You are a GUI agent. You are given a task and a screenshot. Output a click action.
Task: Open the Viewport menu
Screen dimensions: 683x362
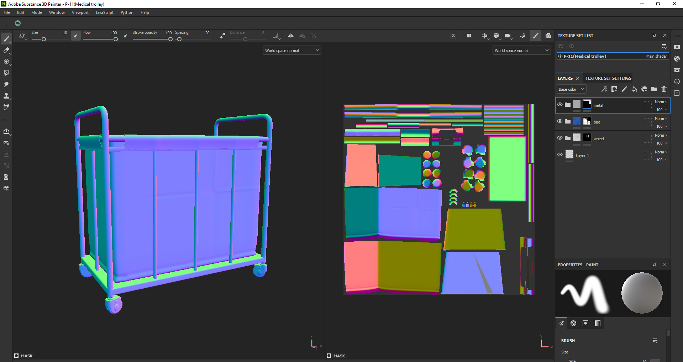click(x=80, y=12)
